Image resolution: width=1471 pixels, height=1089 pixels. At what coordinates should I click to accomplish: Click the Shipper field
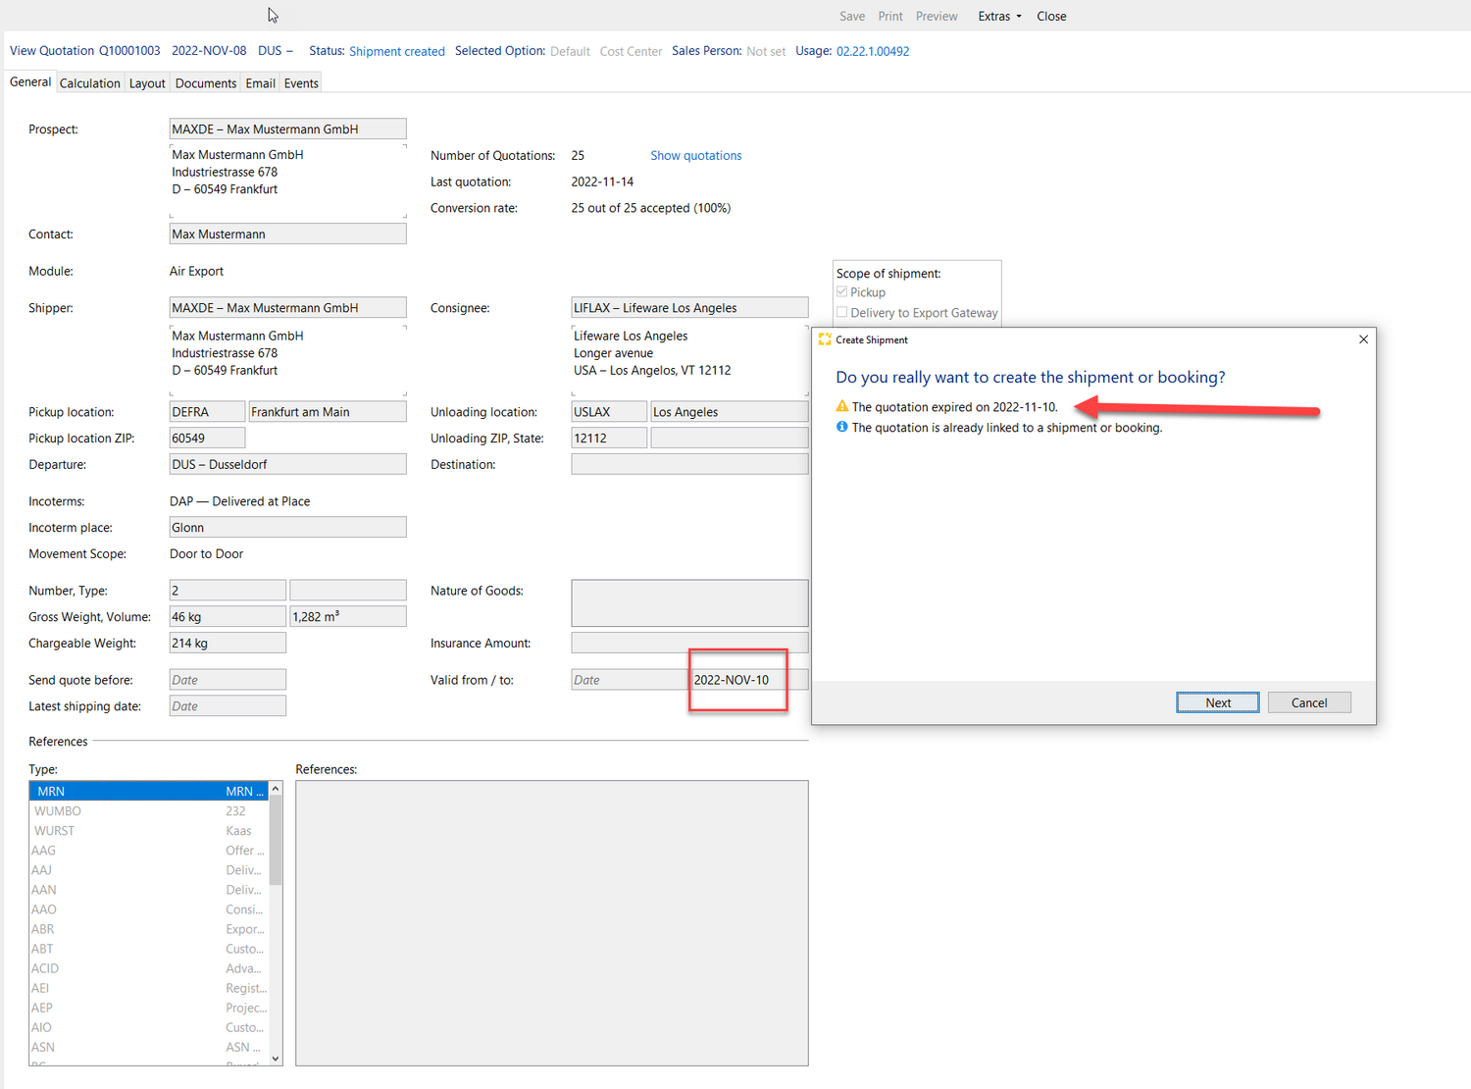tap(288, 307)
